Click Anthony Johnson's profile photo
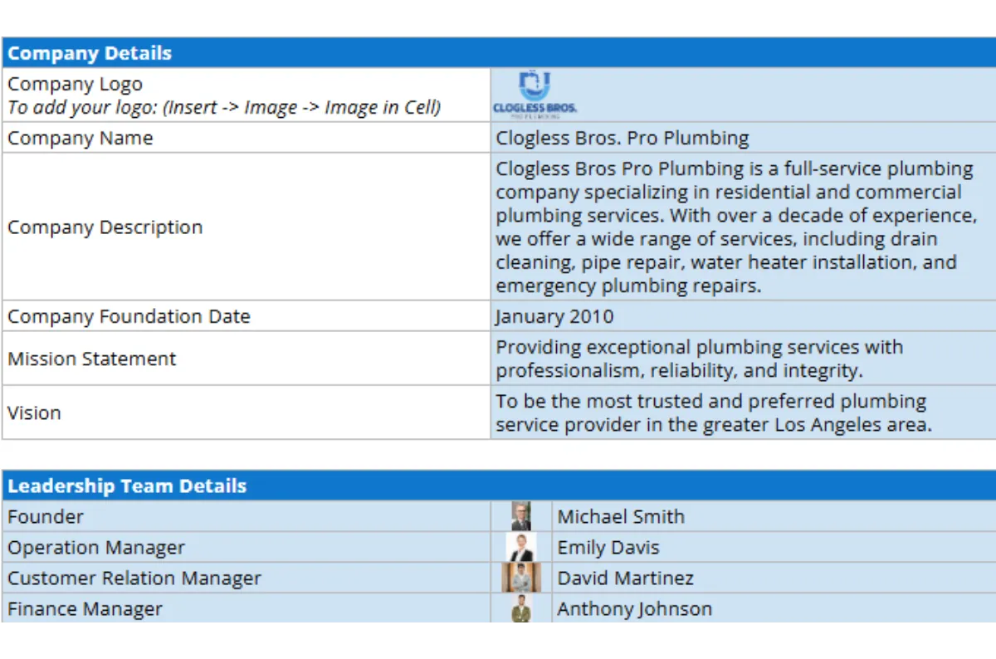 [x=521, y=608]
